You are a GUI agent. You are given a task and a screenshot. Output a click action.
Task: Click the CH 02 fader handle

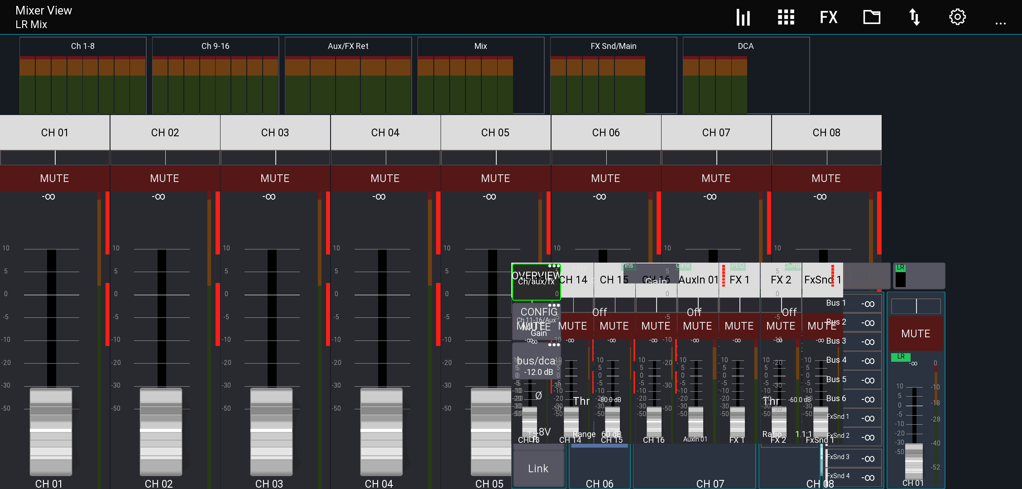(161, 430)
